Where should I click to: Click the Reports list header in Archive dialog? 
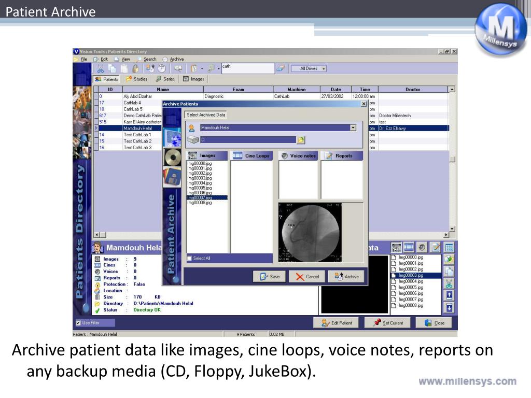coord(342,155)
